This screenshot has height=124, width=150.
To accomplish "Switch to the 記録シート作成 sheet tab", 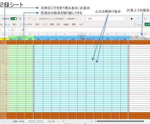I will click(18, 121).
